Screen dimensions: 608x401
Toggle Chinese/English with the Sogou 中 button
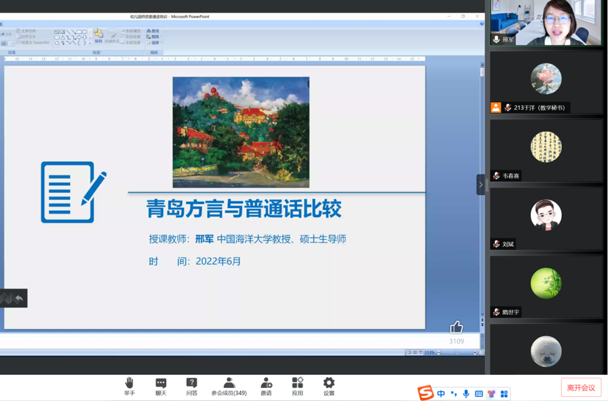[x=441, y=393]
